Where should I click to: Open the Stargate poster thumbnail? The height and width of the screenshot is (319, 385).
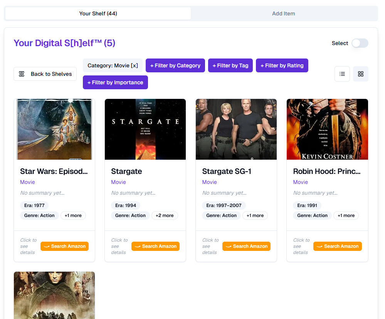[145, 129]
